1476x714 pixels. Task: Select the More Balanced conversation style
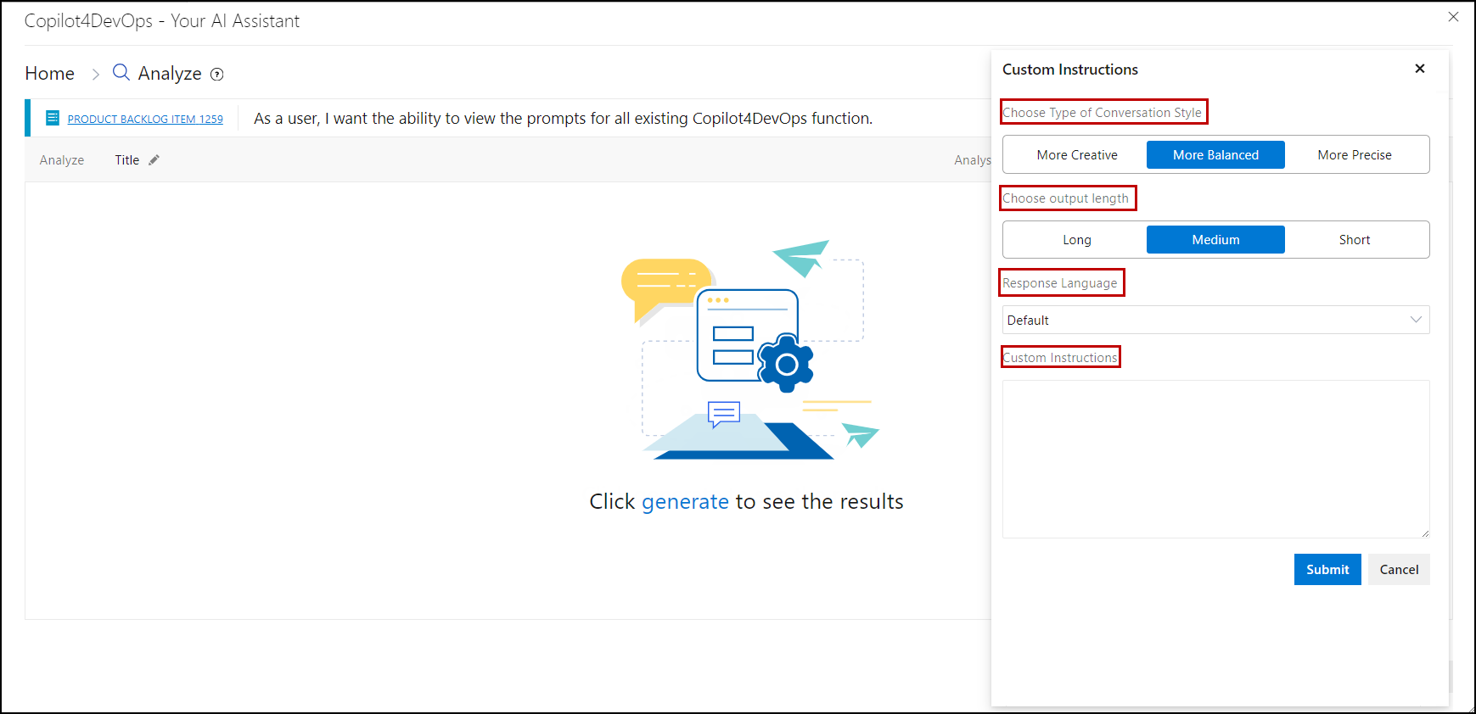pyautogui.click(x=1215, y=155)
